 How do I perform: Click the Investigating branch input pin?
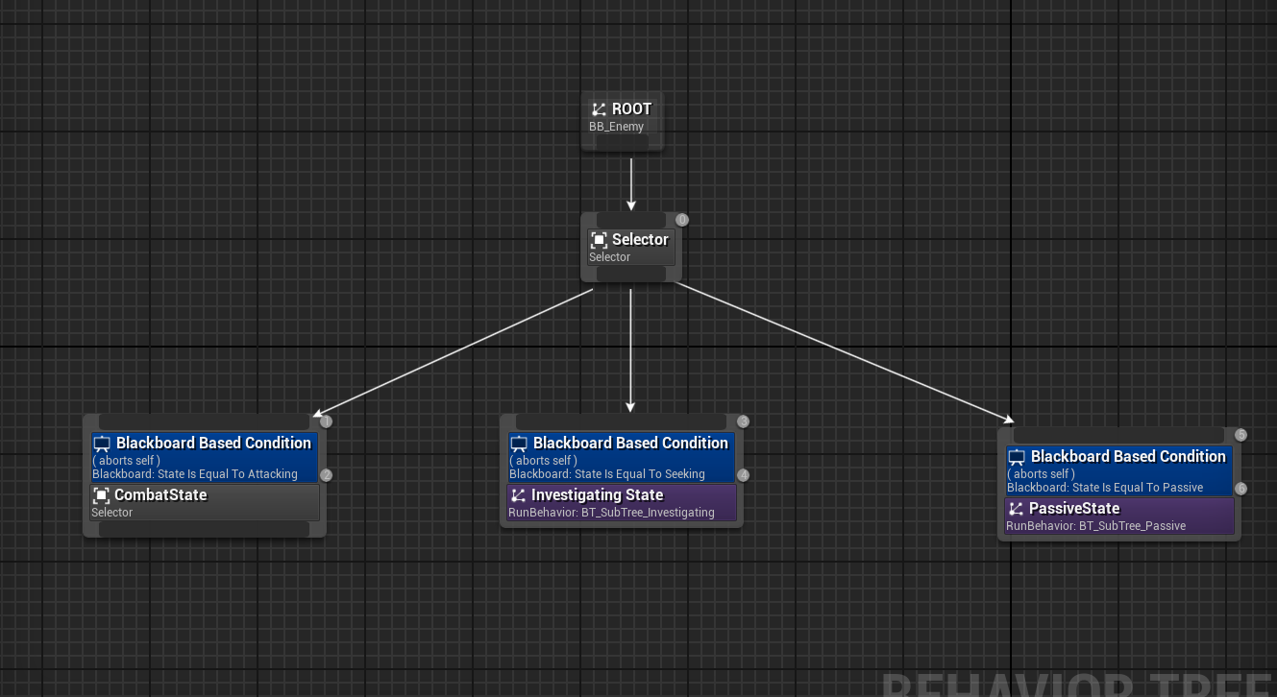[622, 422]
